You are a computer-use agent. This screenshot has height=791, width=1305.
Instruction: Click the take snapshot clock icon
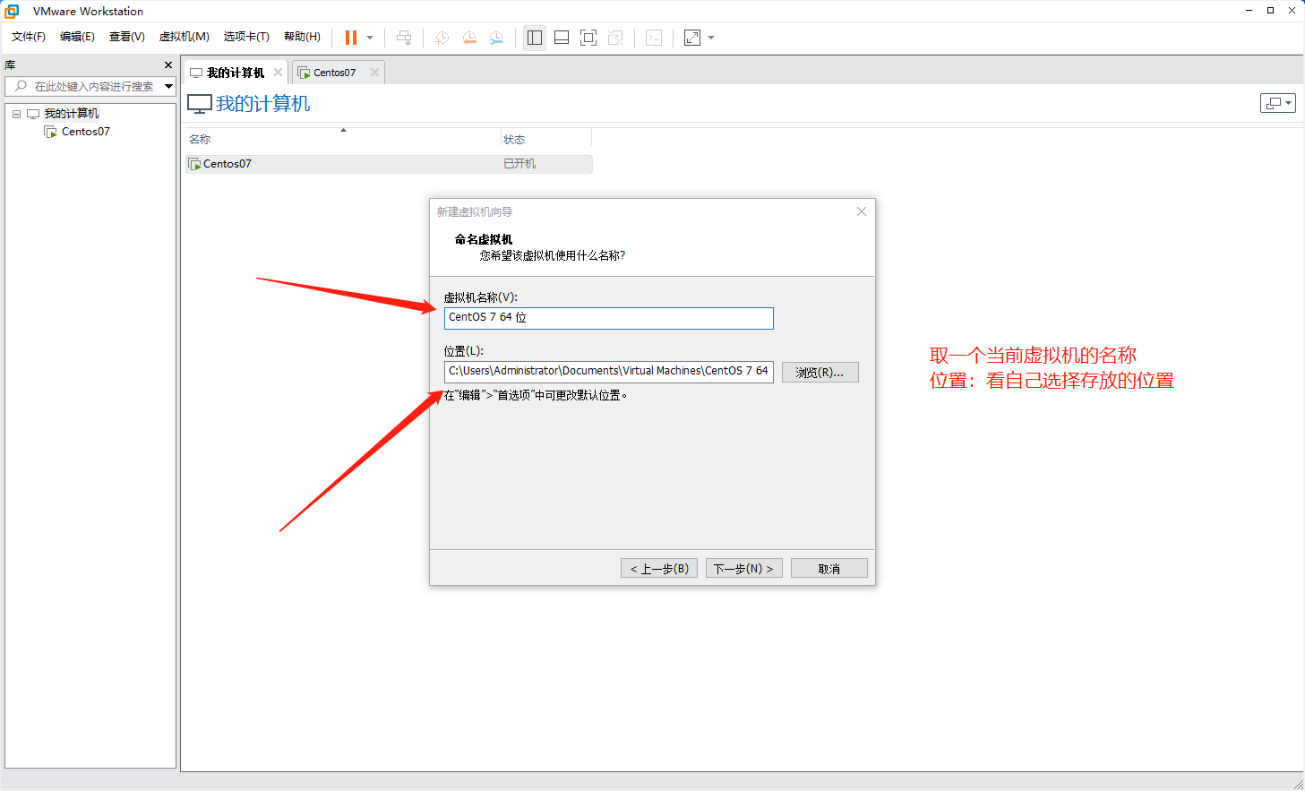tap(442, 38)
